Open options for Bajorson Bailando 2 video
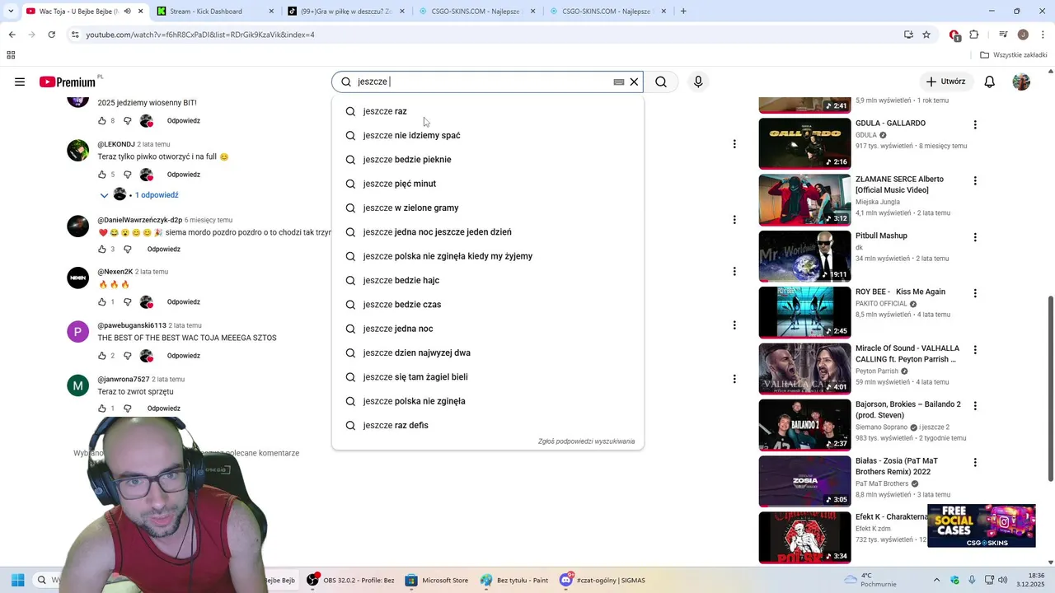 (975, 406)
